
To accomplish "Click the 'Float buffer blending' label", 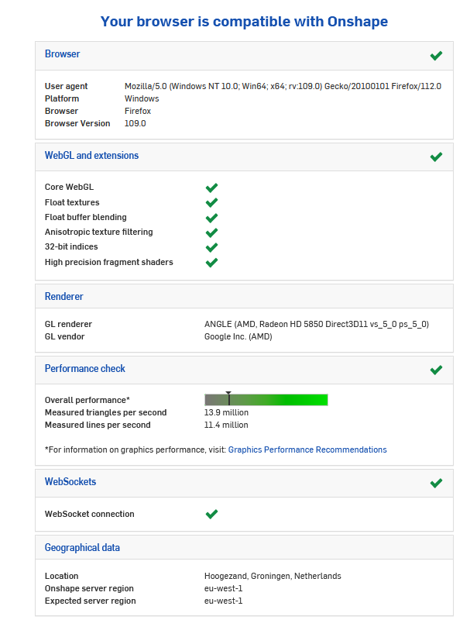I will [86, 217].
